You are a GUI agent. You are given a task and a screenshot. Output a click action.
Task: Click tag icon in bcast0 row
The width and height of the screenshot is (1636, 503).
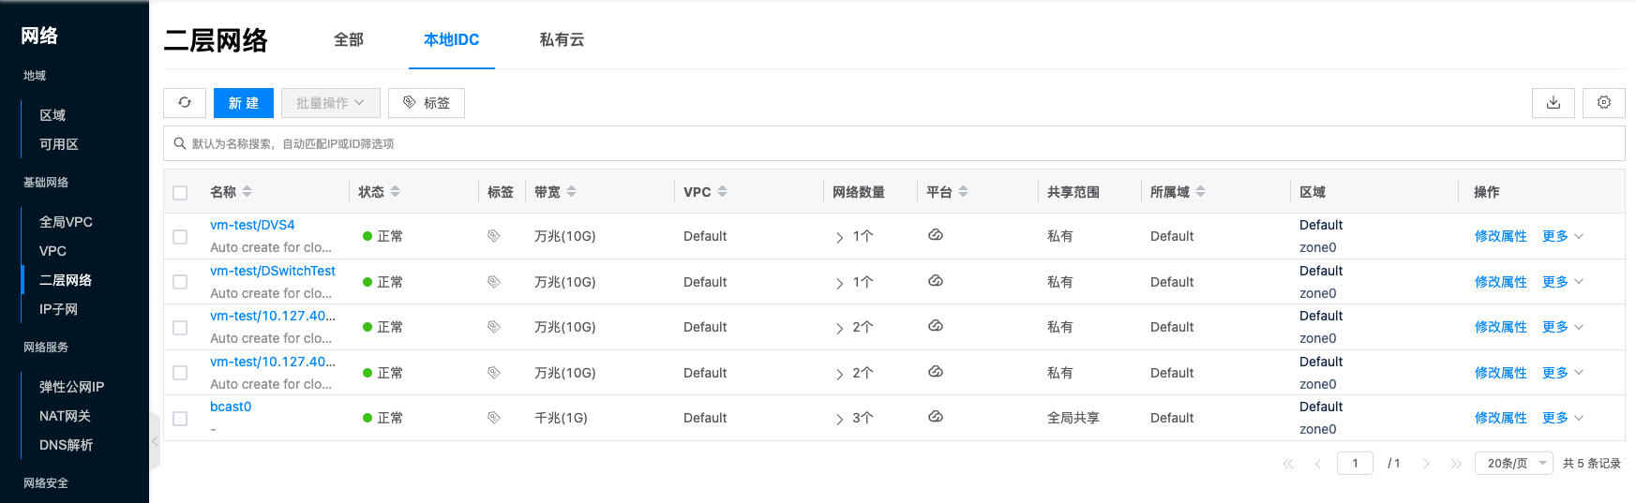click(493, 418)
